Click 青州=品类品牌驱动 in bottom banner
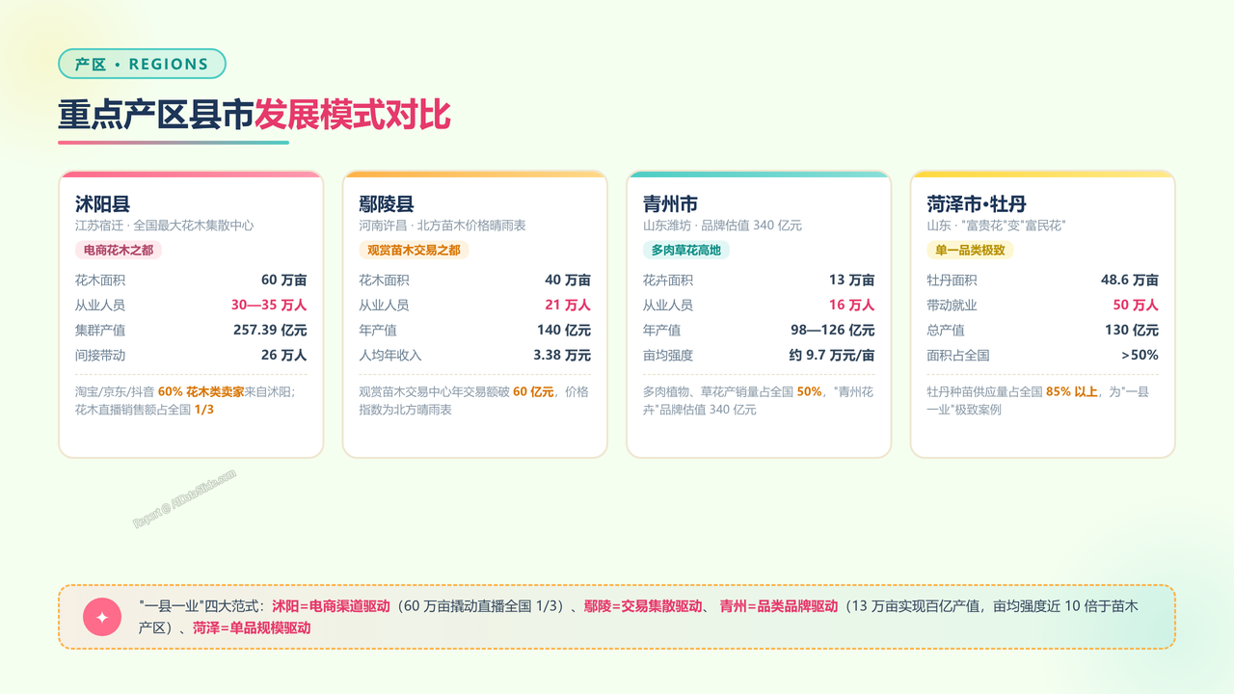The image size is (1234, 694). click(779, 606)
